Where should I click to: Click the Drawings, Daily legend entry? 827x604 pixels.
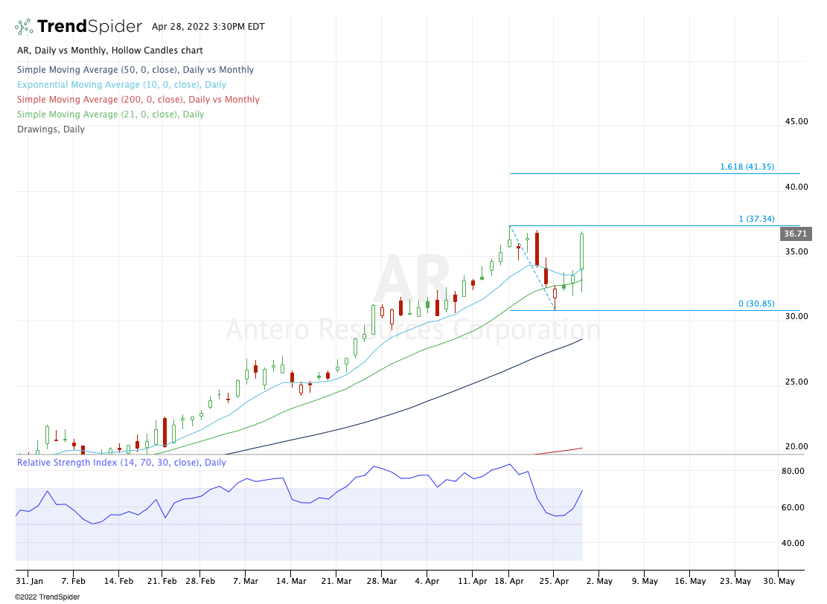tap(51, 129)
